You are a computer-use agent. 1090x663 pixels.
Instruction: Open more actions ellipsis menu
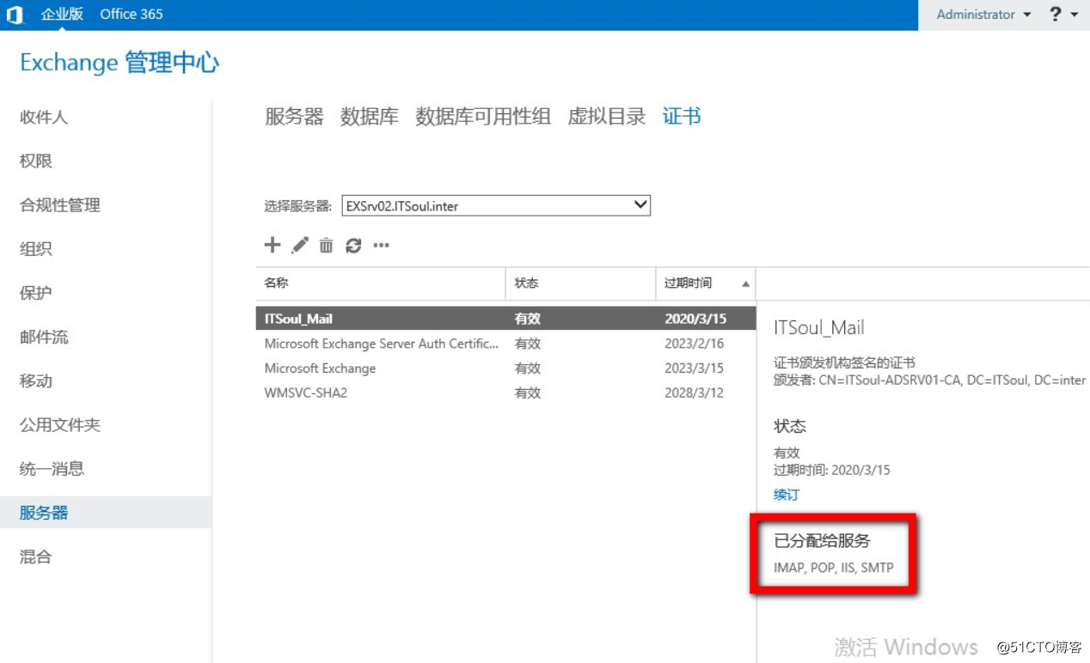[x=382, y=246]
